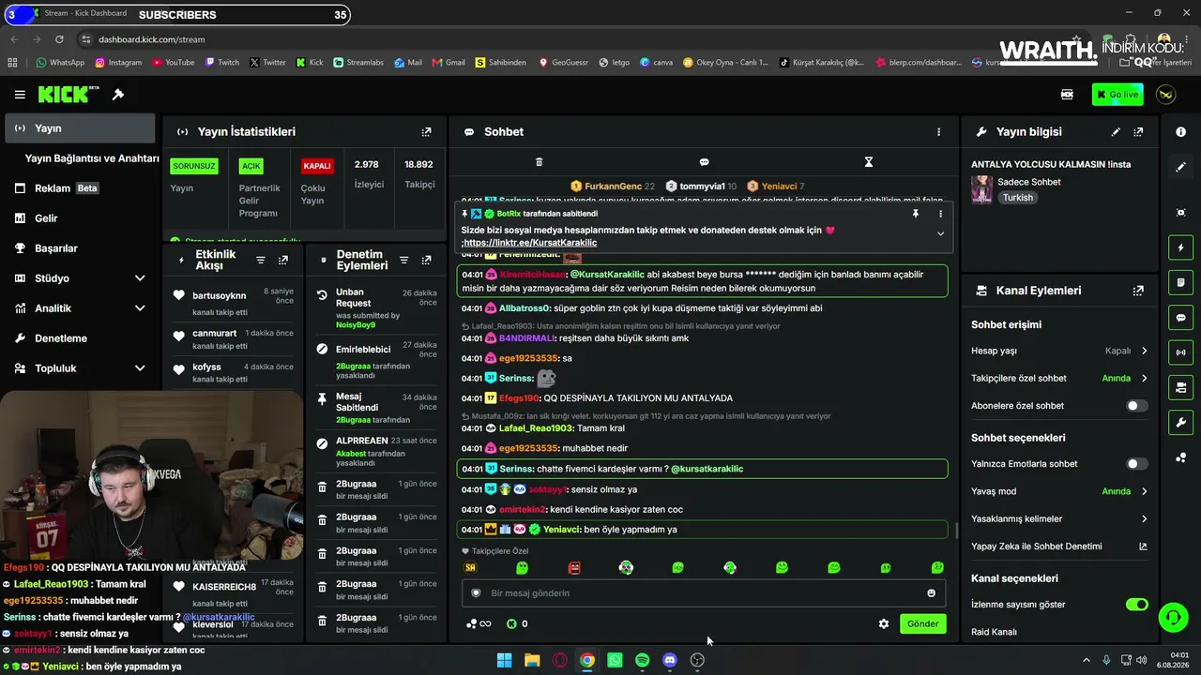The image size is (1201, 675).
Task: Click the pin icon next to the Kick logo
Action: tap(118, 95)
